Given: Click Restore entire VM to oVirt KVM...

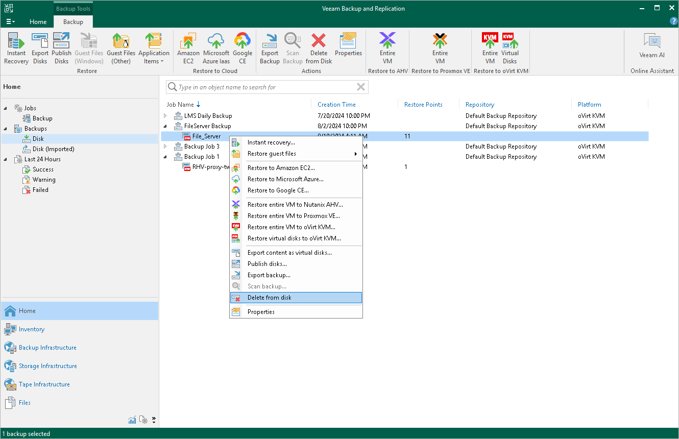Looking at the screenshot, I should pyautogui.click(x=296, y=227).
